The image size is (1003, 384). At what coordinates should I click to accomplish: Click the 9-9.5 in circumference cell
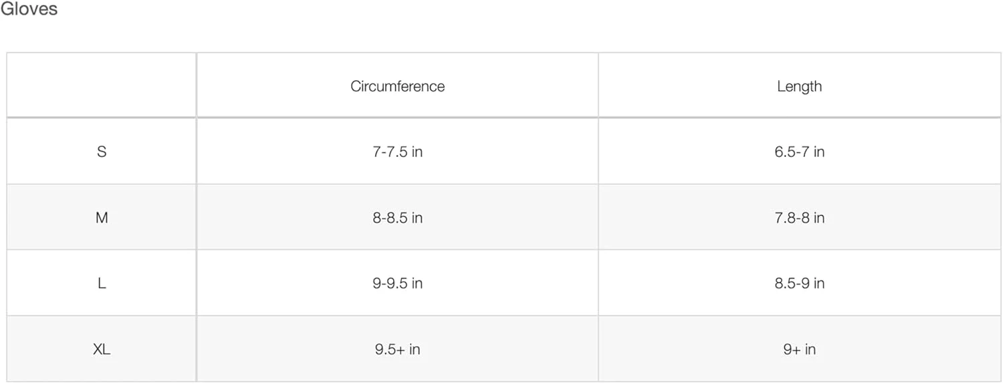pos(397,283)
